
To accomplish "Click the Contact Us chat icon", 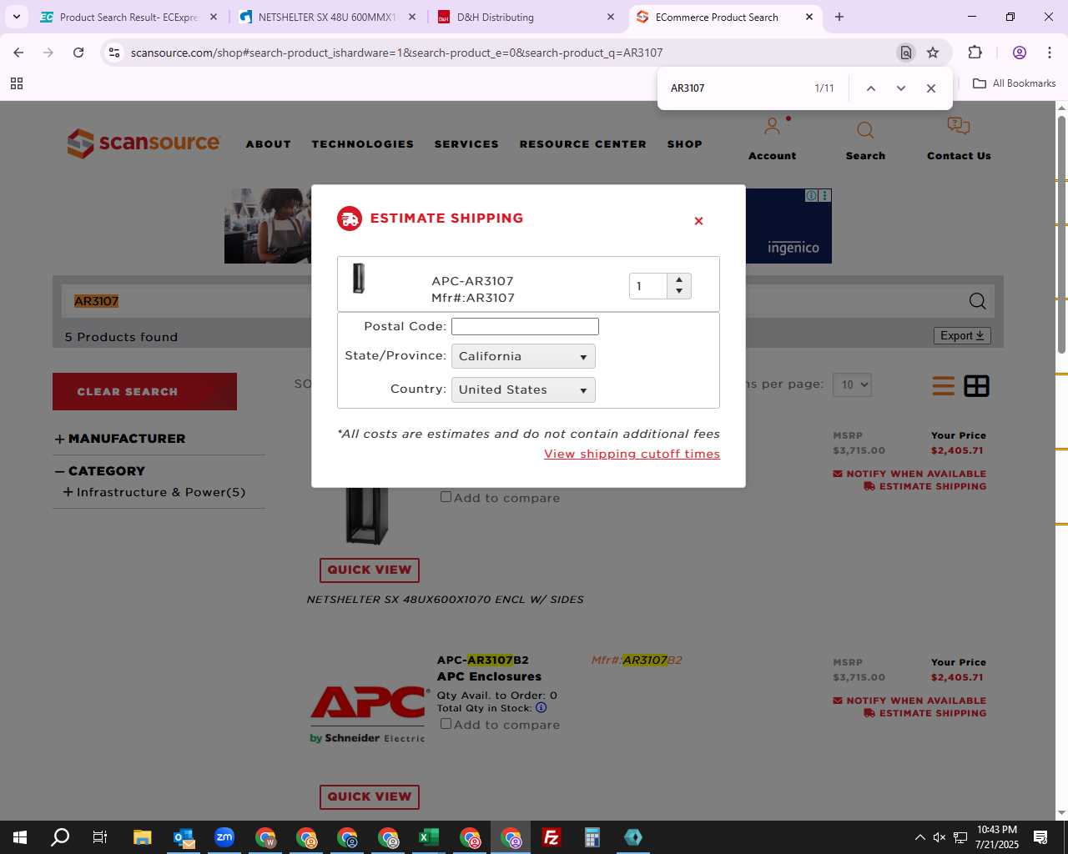I will [959, 126].
